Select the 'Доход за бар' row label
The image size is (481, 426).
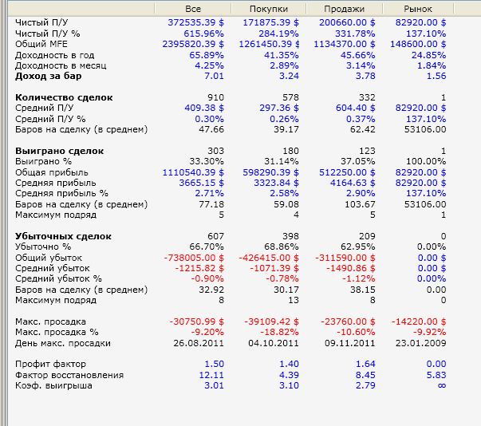49,76
